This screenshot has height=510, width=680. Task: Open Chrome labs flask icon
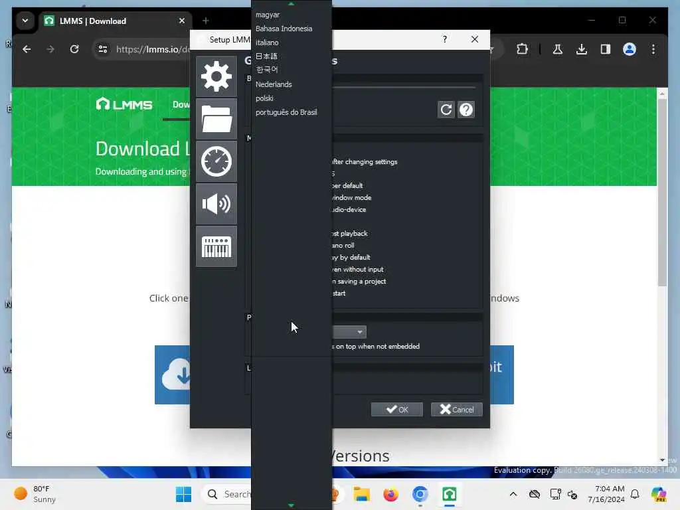pyautogui.click(x=558, y=49)
